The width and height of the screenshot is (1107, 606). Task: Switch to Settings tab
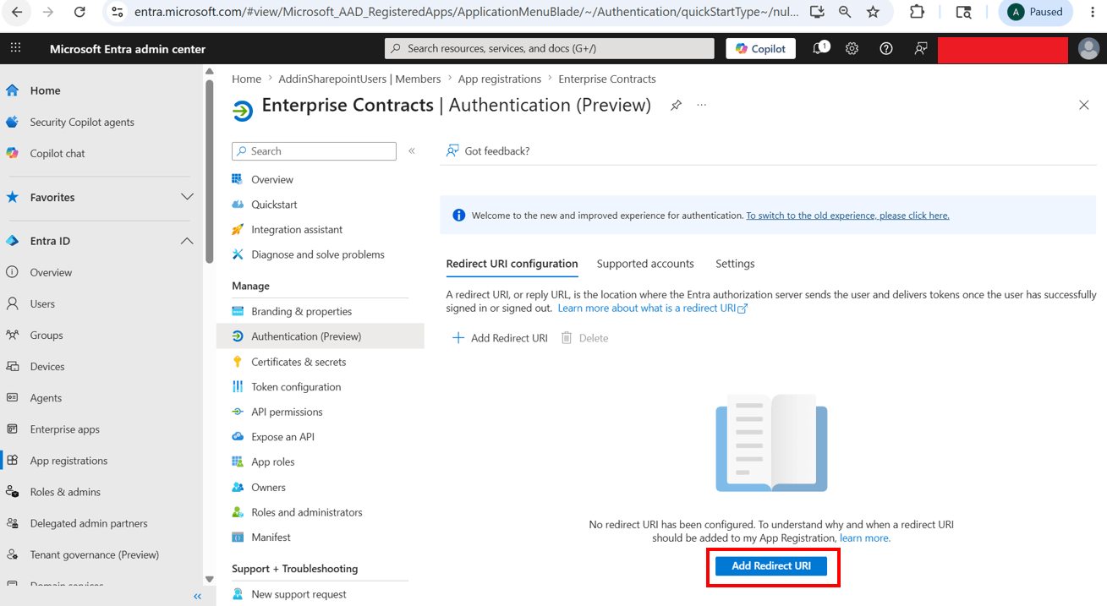click(x=735, y=264)
